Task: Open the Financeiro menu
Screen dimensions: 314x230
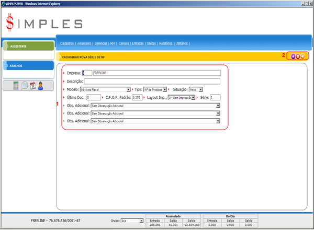Action: tap(86, 43)
